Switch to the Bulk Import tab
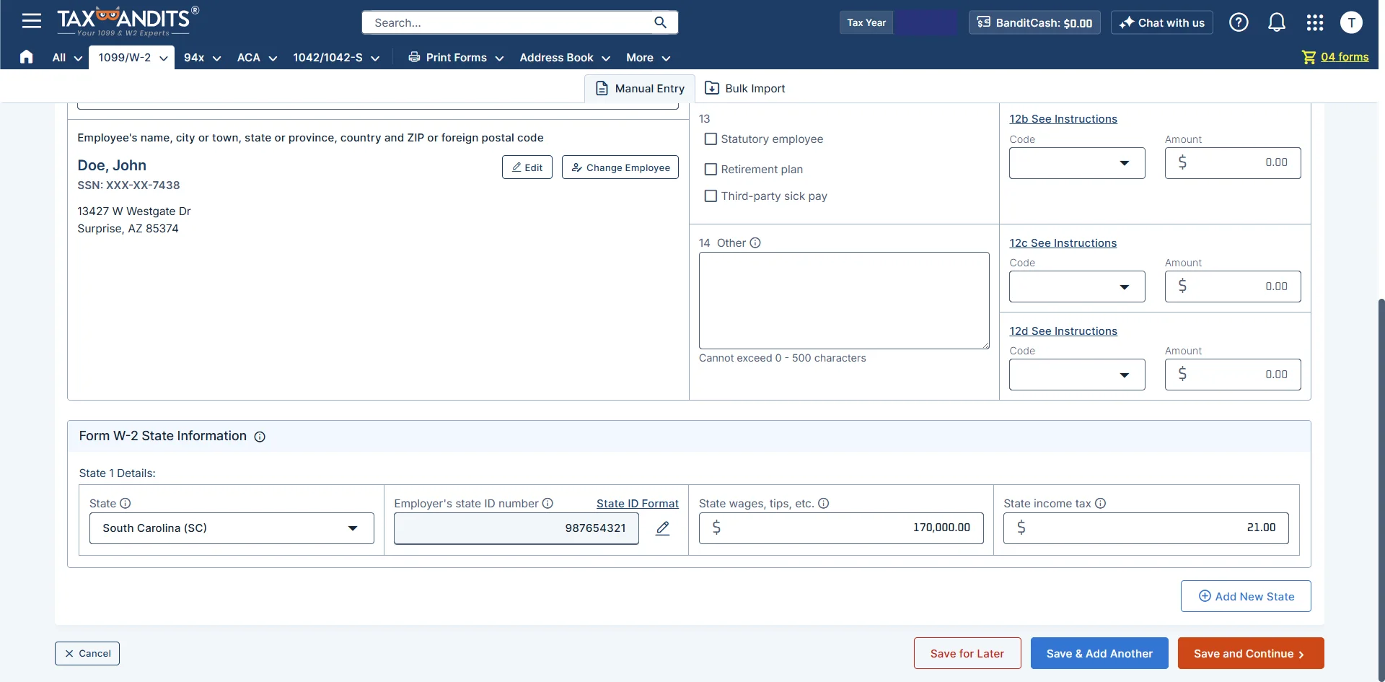The width and height of the screenshot is (1385, 682). click(x=744, y=88)
